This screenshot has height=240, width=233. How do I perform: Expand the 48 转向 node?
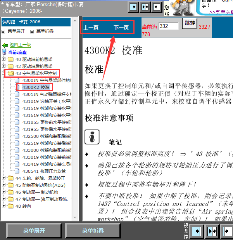[x=3, y=206]
